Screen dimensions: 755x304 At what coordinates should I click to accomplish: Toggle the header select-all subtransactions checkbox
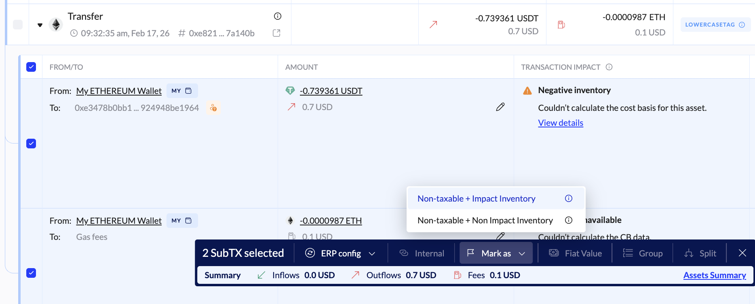[x=31, y=67]
